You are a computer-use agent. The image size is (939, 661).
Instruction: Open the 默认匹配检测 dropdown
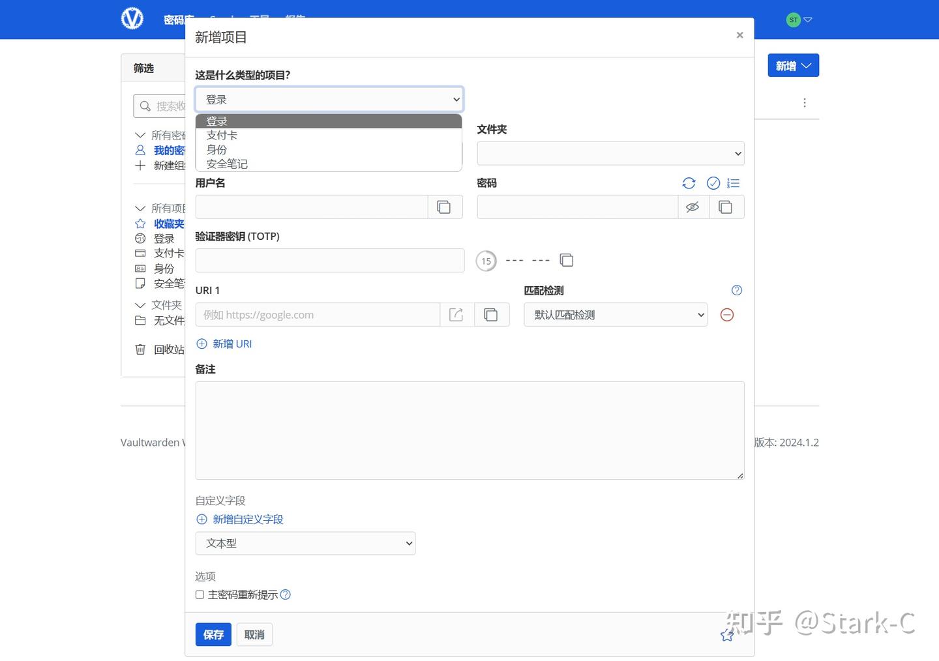click(616, 315)
